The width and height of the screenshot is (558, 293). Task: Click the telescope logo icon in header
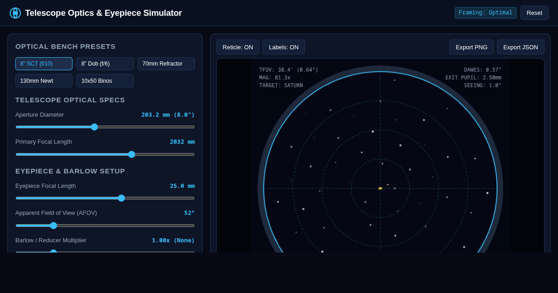[x=15, y=13]
